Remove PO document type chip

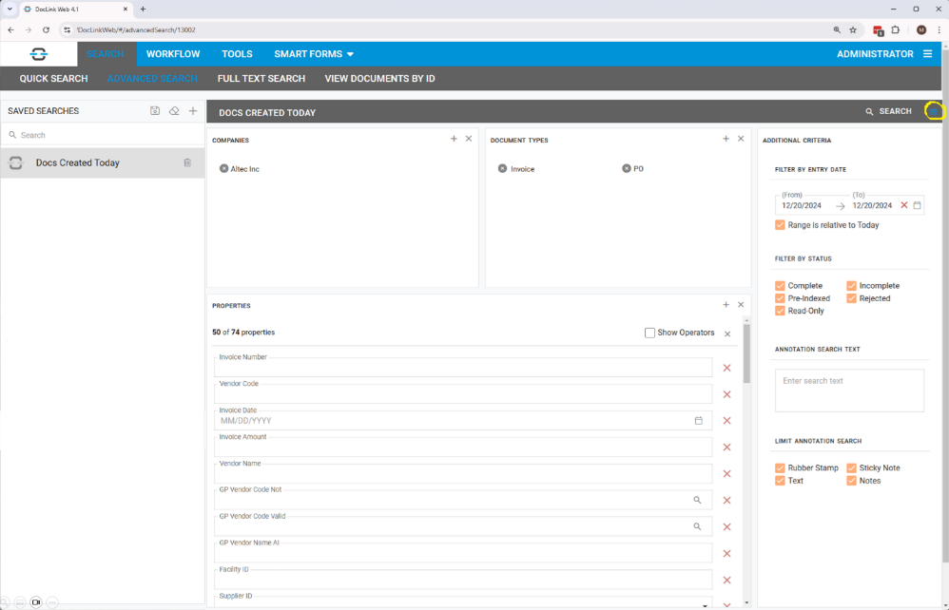coord(627,169)
